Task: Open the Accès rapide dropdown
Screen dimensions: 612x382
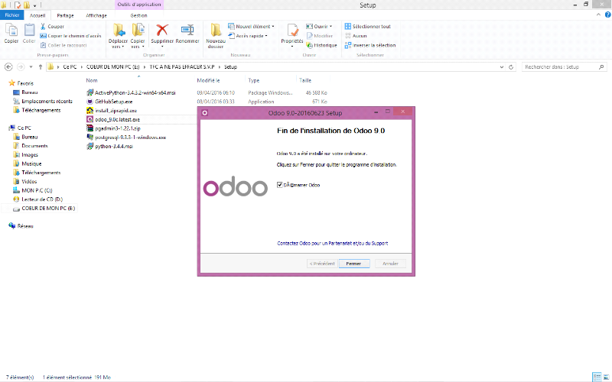Action: [248, 36]
